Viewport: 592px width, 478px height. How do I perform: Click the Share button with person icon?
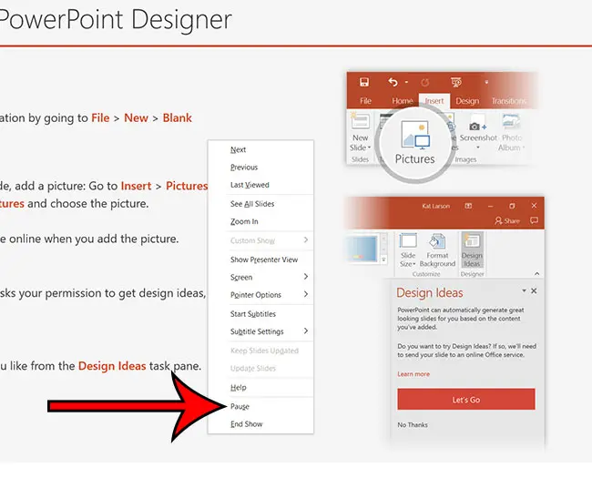coord(507,221)
